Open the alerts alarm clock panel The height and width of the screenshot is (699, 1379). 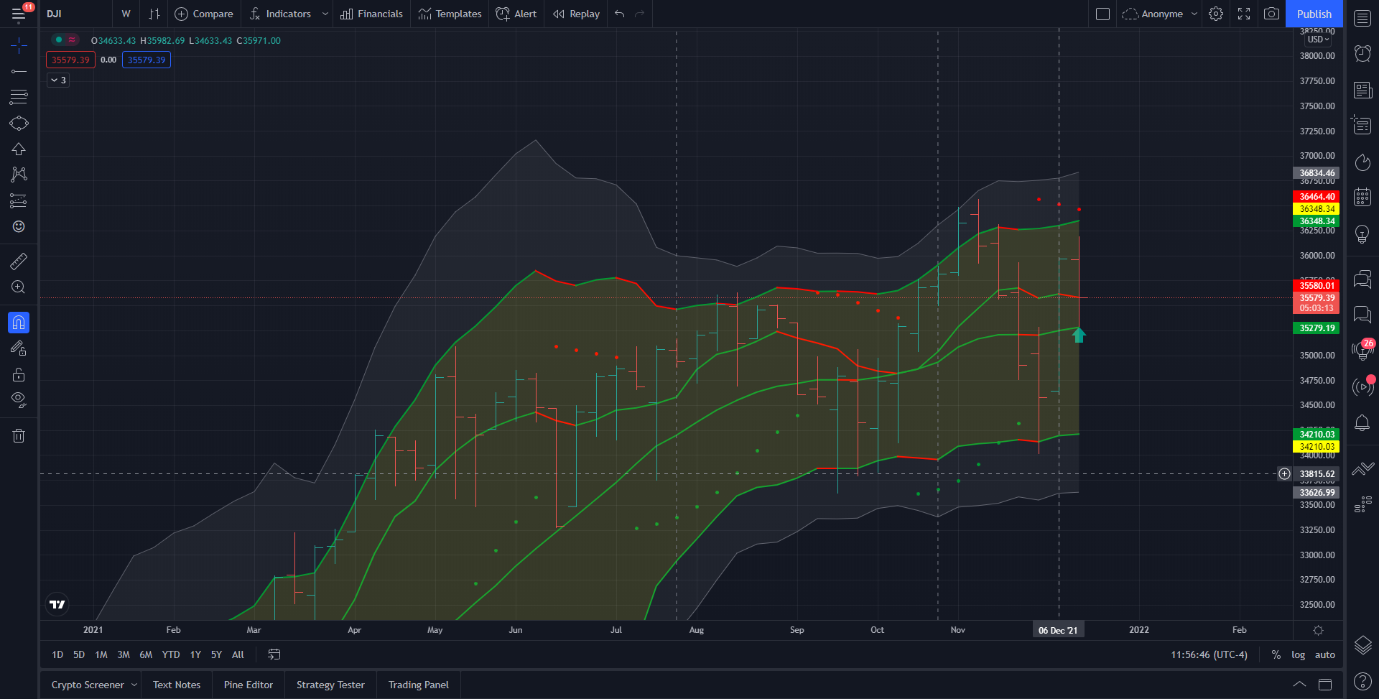1362,53
